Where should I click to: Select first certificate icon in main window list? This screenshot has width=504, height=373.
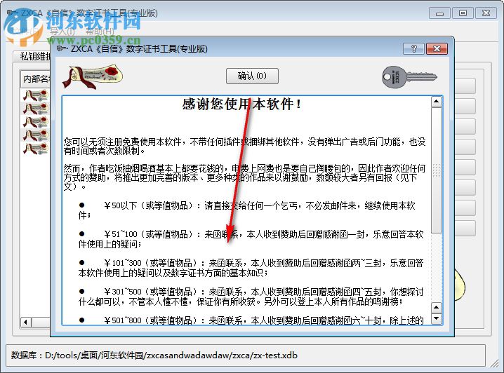[35, 95]
